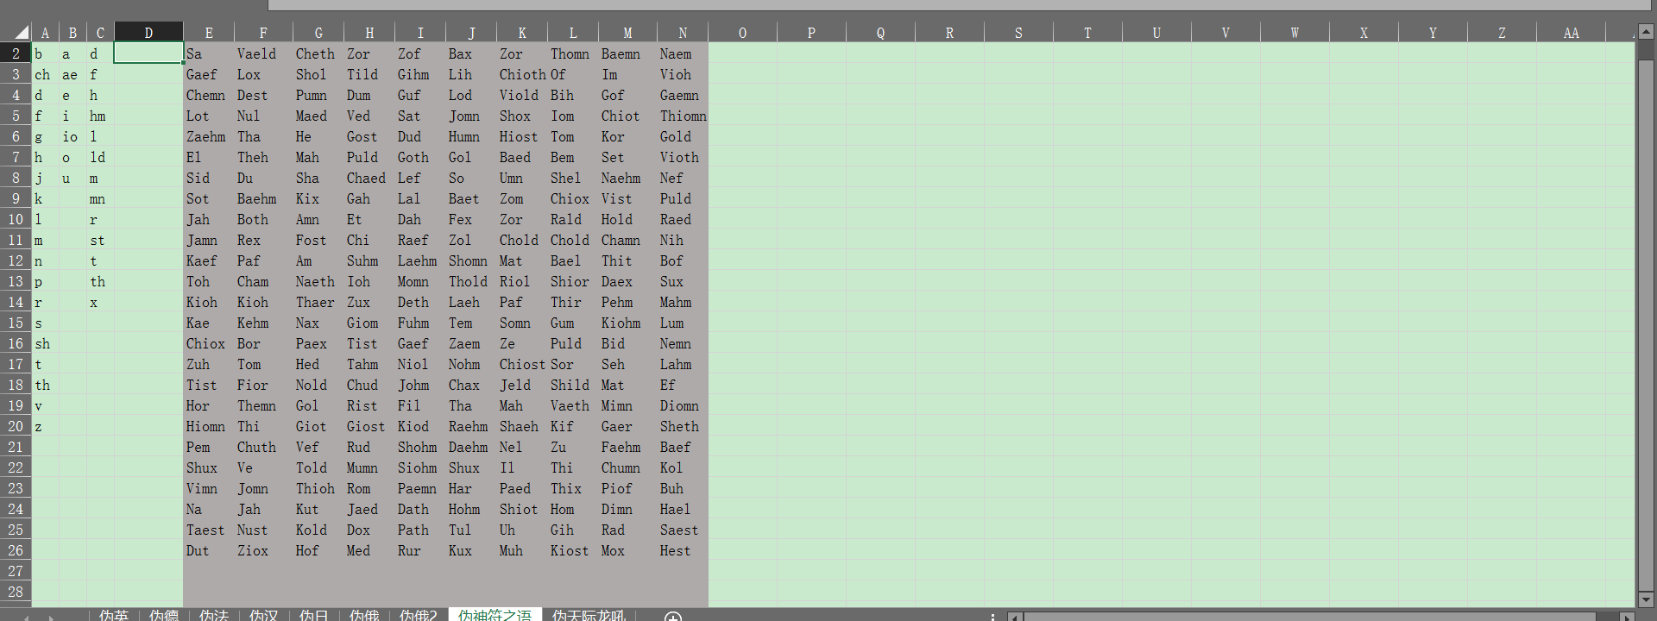This screenshot has width=1657, height=621.
Task: Select cell containing "Cheth"
Action: pos(318,53)
